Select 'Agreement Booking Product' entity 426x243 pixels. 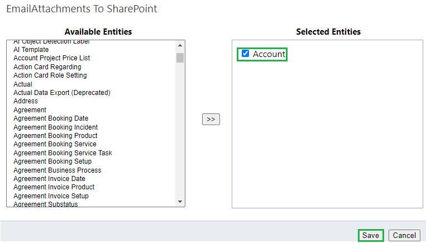[55, 136]
